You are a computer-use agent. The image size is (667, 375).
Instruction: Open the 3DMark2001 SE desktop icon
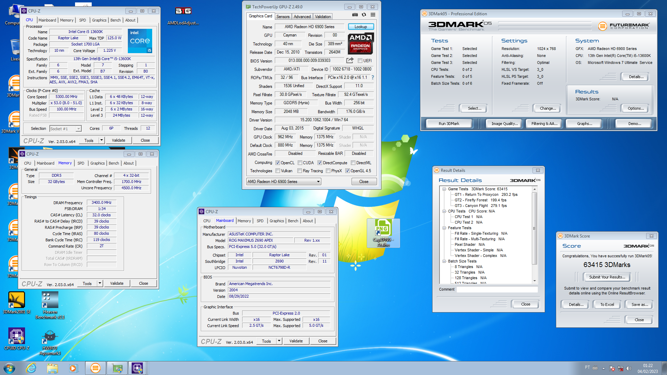click(x=16, y=303)
